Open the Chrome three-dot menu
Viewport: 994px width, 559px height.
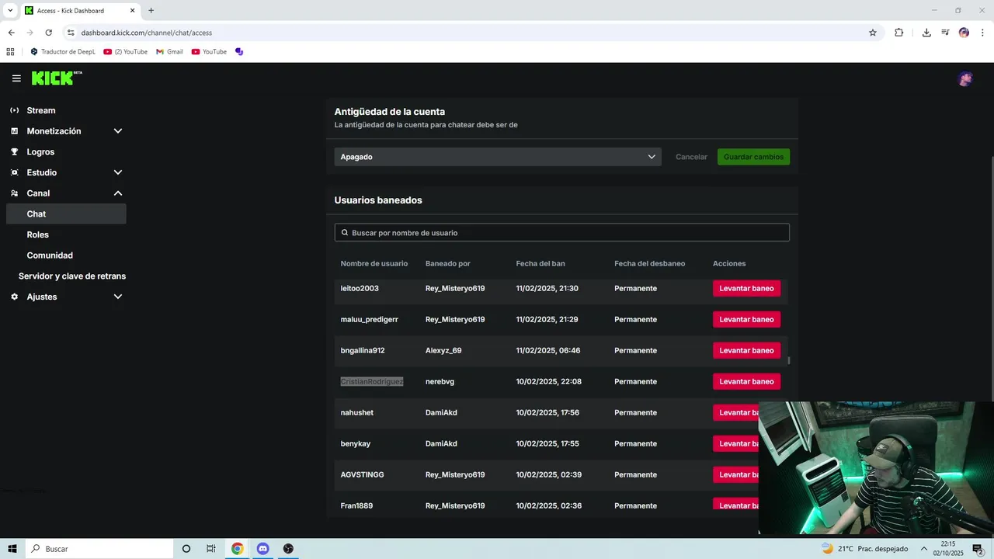coord(982,33)
